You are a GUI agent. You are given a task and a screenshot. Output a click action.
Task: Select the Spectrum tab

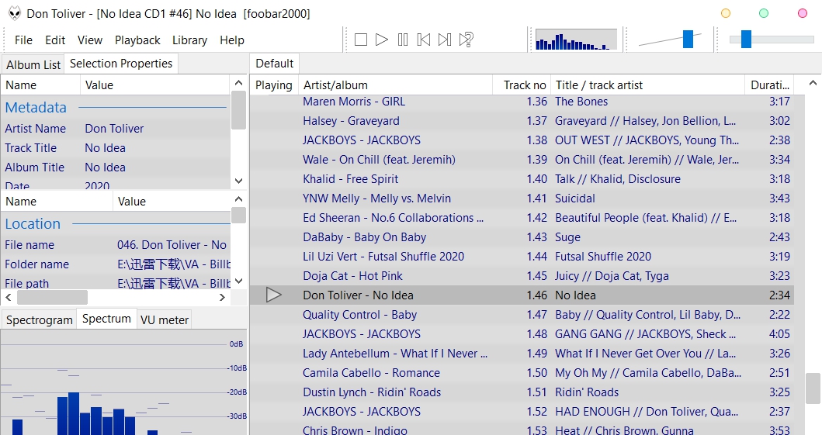[106, 319]
